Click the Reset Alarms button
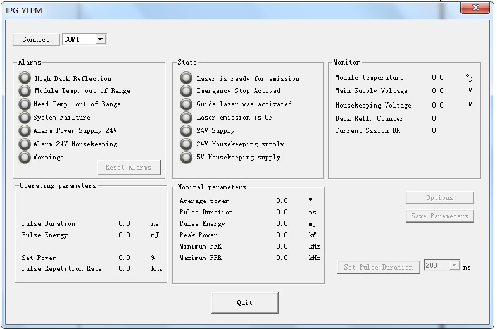Viewport: 497px width, 329px height. coord(129,167)
